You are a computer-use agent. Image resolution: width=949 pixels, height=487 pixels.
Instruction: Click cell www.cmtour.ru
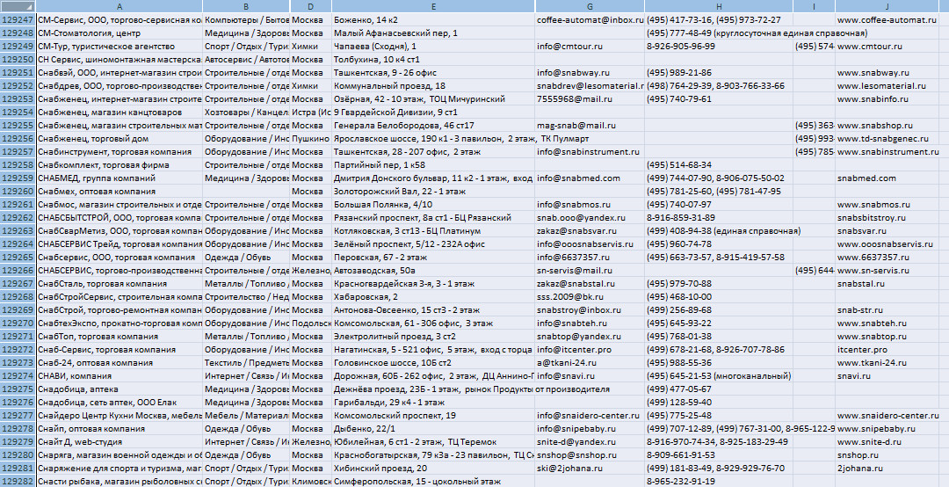tap(887, 46)
